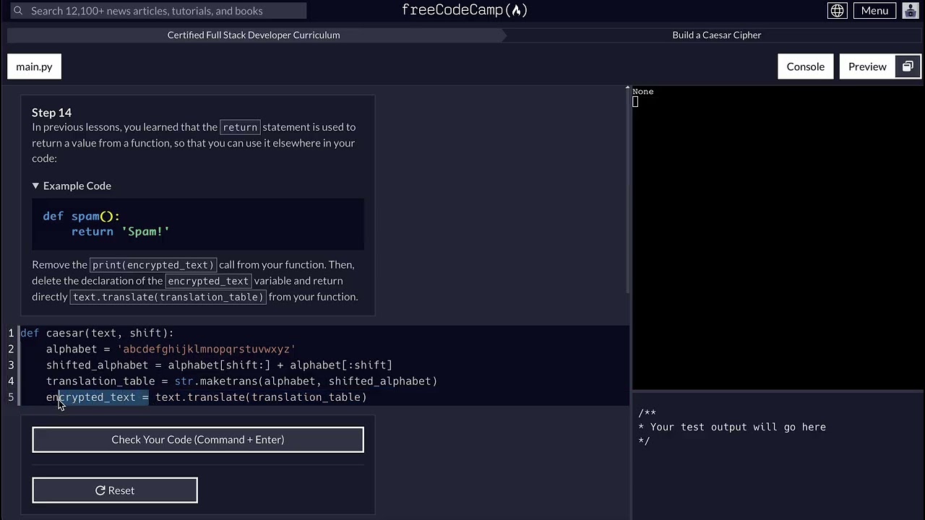This screenshot has height=520, width=925.
Task: Open preview in a new window icon
Action: (908, 66)
